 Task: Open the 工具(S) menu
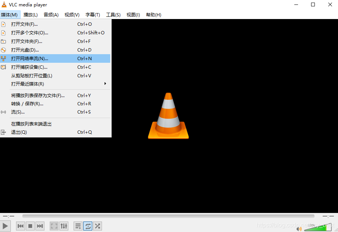click(x=113, y=15)
